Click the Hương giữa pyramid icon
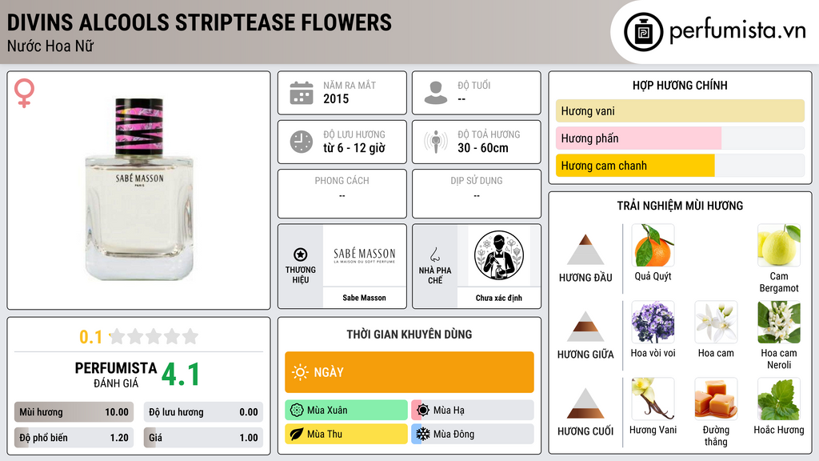 tap(585, 327)
